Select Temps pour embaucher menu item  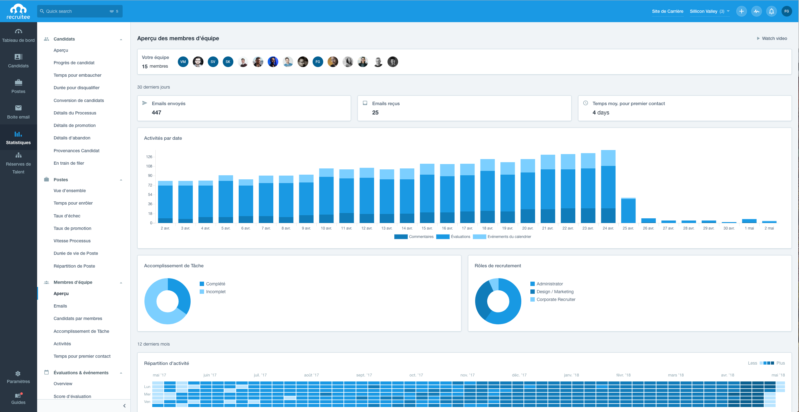(77, 75)
